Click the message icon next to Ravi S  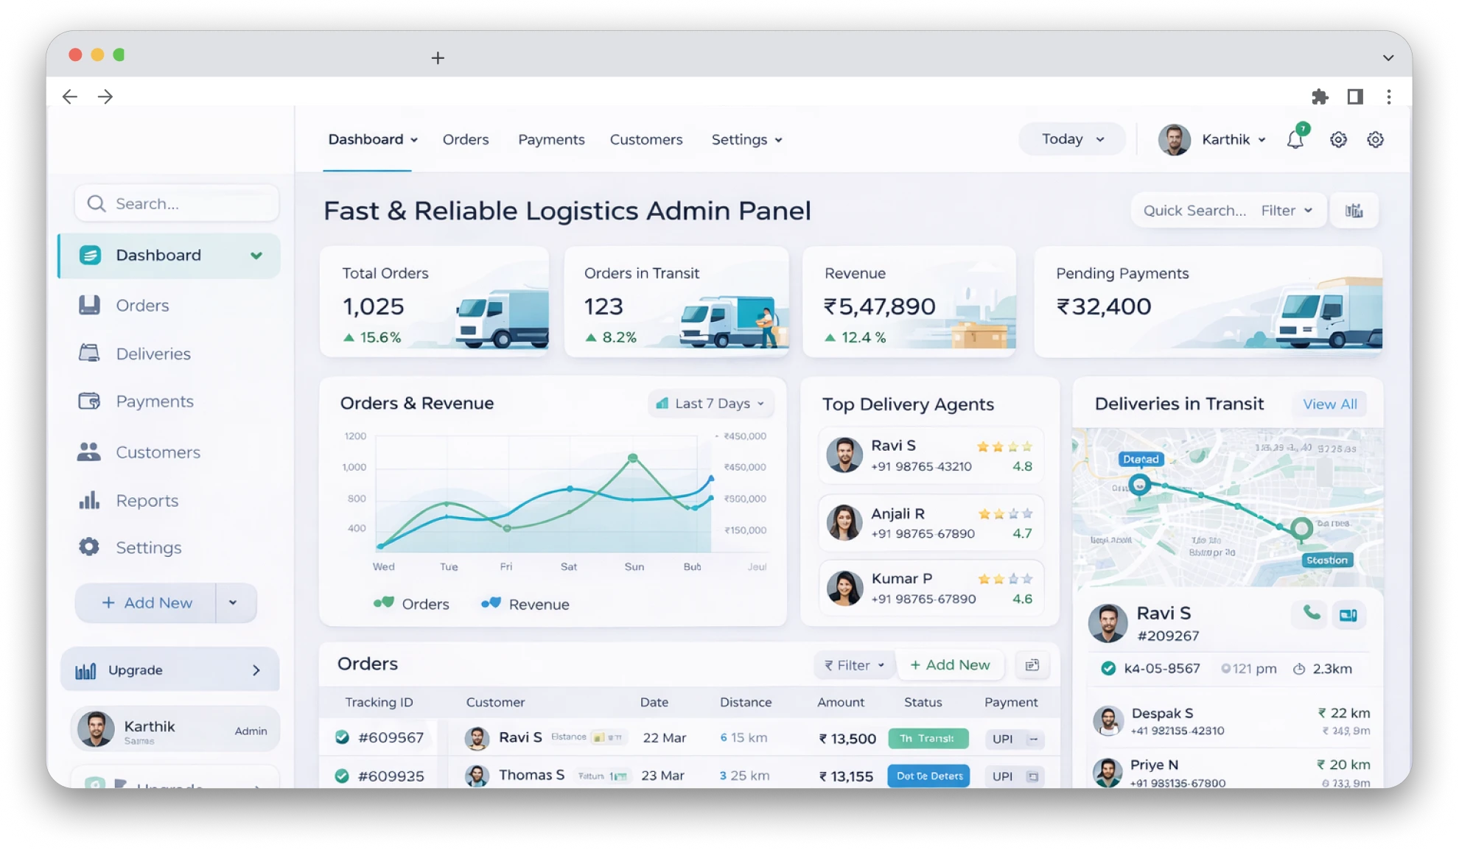[1348, 615]
